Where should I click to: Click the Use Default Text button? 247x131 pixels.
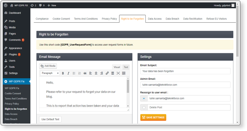[50, 119]
